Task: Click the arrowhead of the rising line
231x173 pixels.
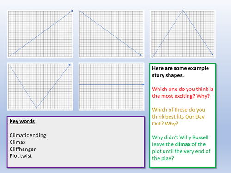Action: pos(72,11)
